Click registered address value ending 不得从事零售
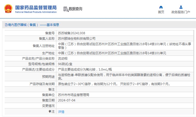This screenshot has width=196, height=117. (x=125, y=46)
